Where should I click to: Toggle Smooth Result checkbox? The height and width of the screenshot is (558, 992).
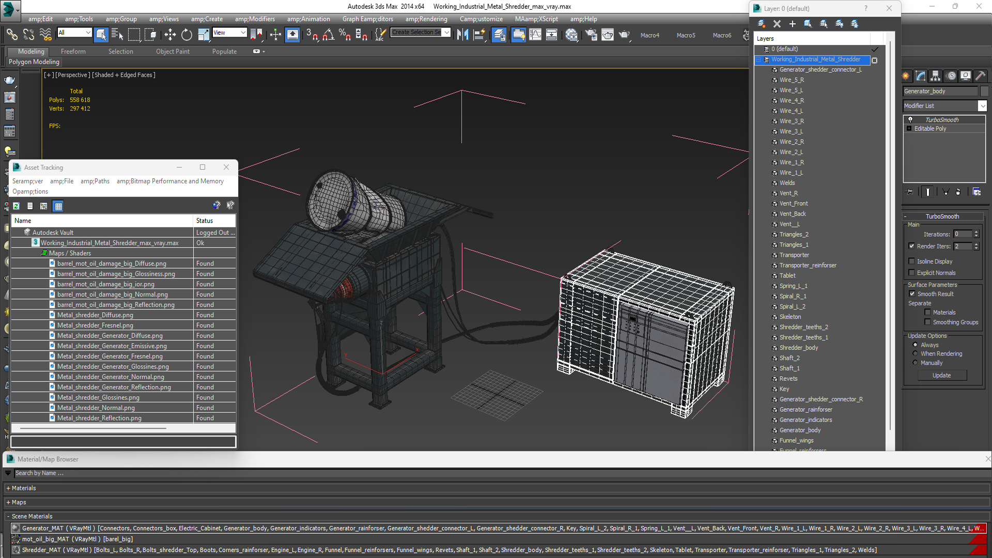click(x=912, y=293)
